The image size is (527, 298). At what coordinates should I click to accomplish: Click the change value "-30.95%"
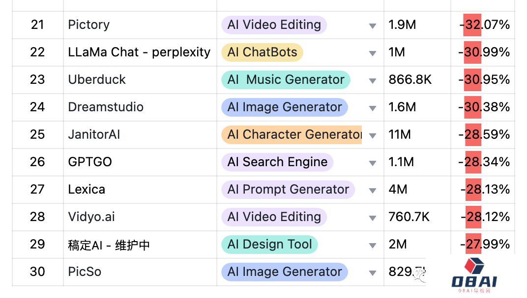tap(484, 80)
